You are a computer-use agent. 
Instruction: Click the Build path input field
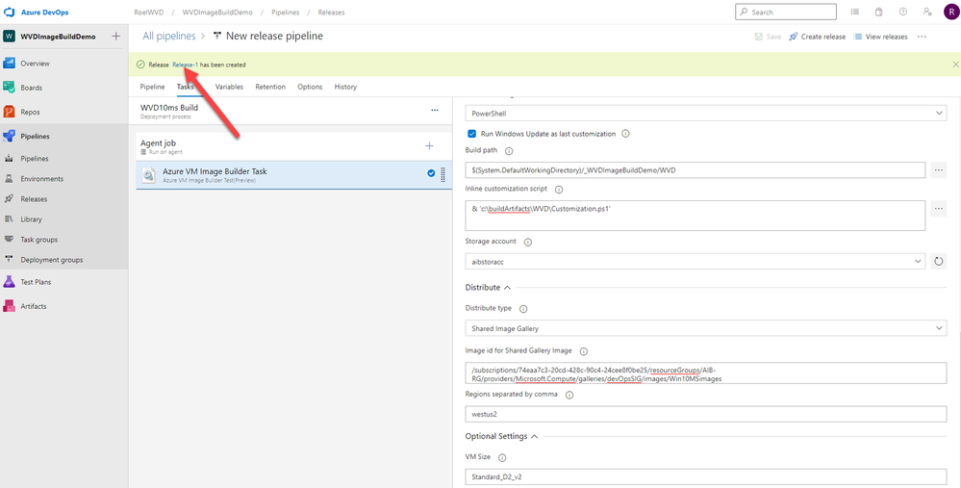(x=695, y=169)
